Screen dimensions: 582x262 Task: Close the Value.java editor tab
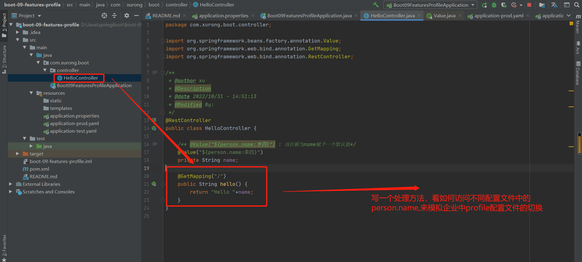click(x=460, y=15)
